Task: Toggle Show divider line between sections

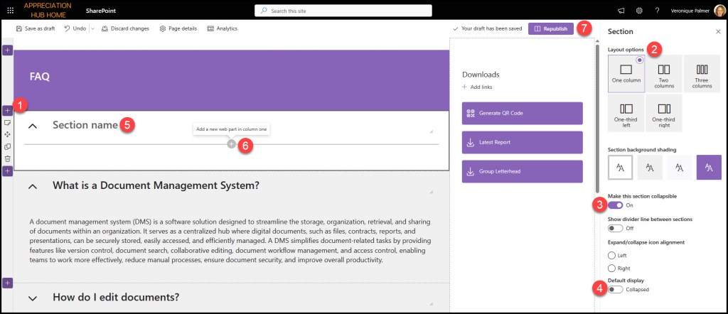Action: tap(615, 228)
